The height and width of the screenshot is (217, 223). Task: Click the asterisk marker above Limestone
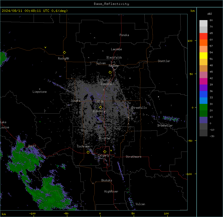40,89
